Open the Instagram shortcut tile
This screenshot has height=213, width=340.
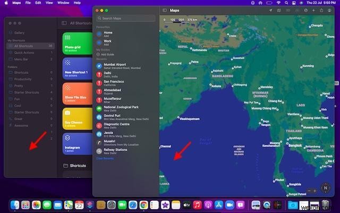click(78, 144)
